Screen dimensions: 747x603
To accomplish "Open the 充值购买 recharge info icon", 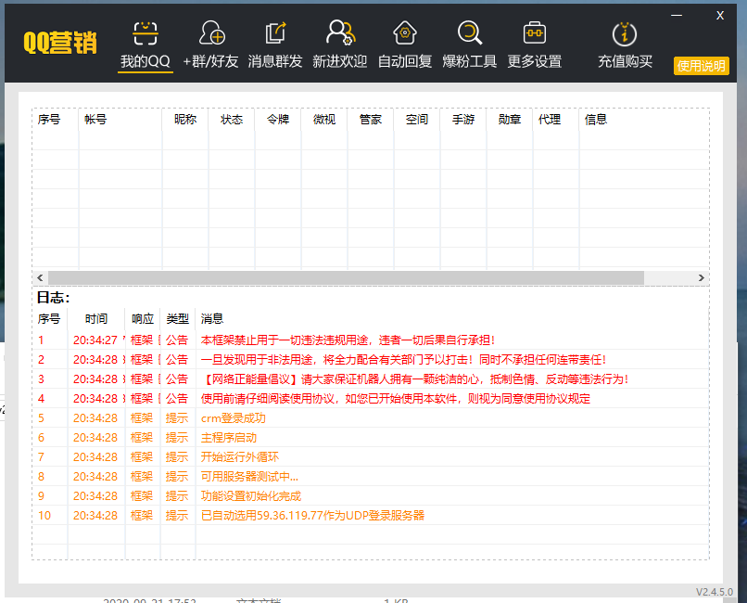I will [x=625, y=34].
